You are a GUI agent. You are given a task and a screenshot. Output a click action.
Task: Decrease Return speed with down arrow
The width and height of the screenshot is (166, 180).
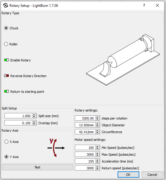(x=97, y=169)
